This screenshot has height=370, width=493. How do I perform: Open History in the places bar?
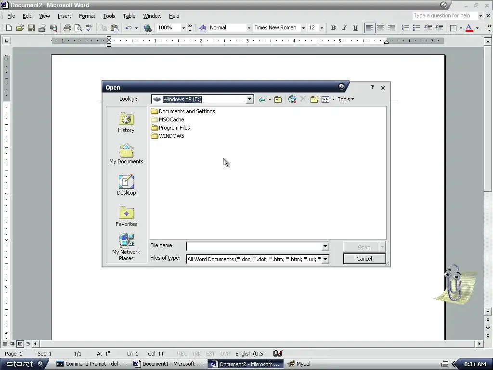click(126, 123)
